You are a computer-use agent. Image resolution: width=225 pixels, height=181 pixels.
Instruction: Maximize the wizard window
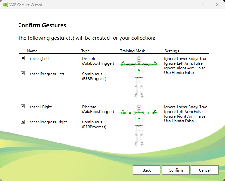point(204,5)
